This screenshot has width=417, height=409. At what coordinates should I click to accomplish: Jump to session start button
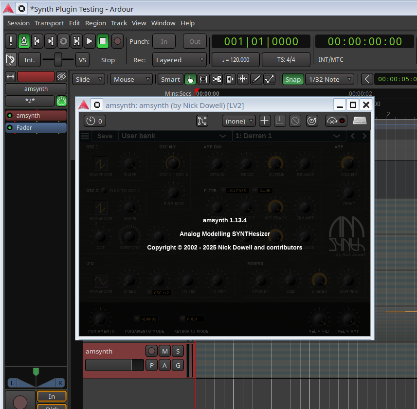pyautogui.click(x=37, y=41)
